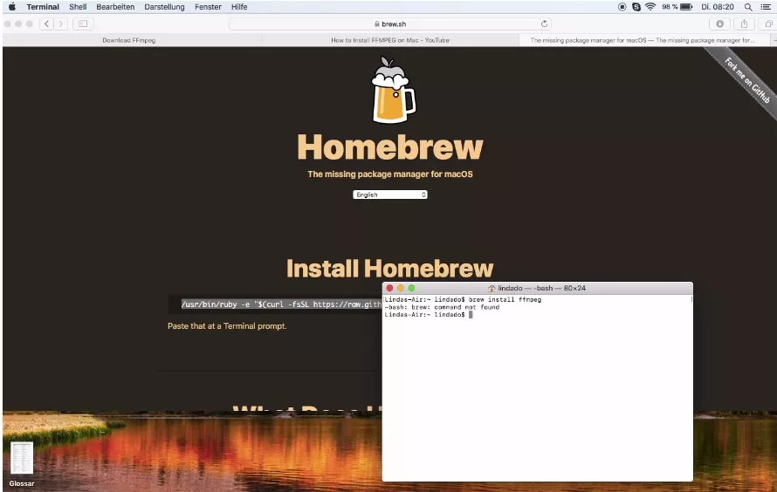The image size is (777, 492).
Task: Click the Safari share button
Action: click(x=744, y=24)
